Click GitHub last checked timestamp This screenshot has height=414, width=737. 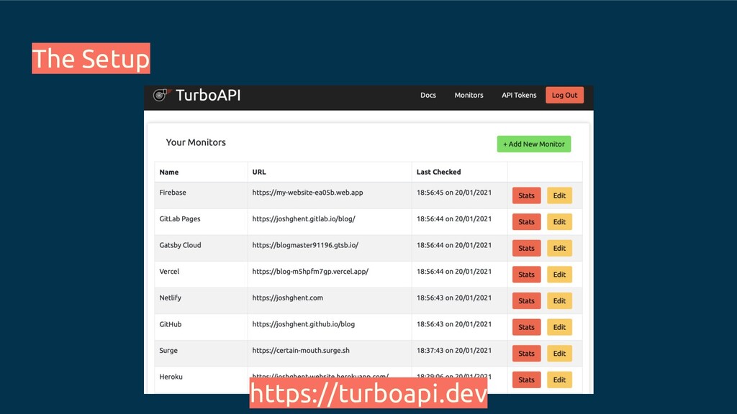tap(454, 324)
